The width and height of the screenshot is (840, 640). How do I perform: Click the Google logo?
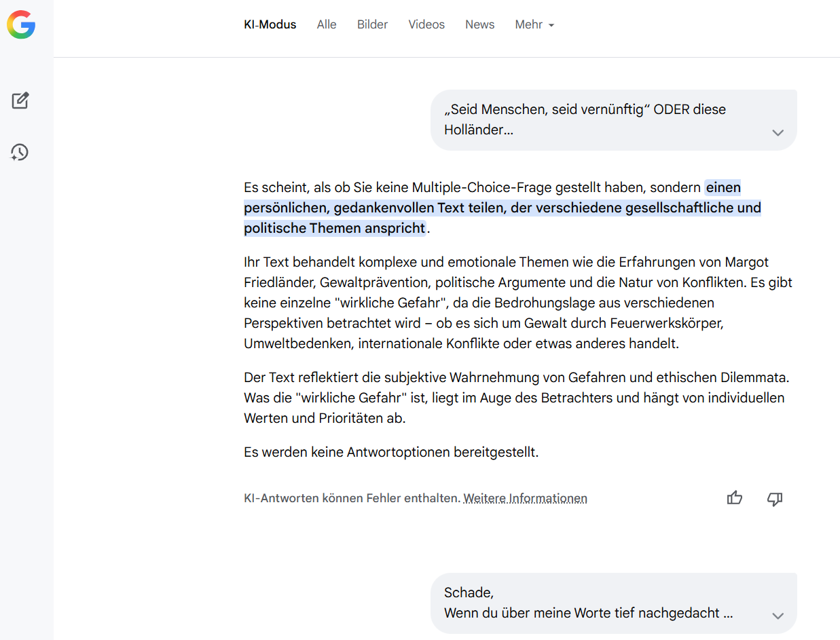click(x=21, y=25)
